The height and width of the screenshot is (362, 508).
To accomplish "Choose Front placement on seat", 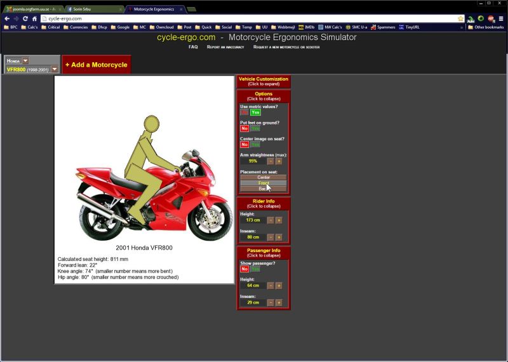I will click(264, 183).
